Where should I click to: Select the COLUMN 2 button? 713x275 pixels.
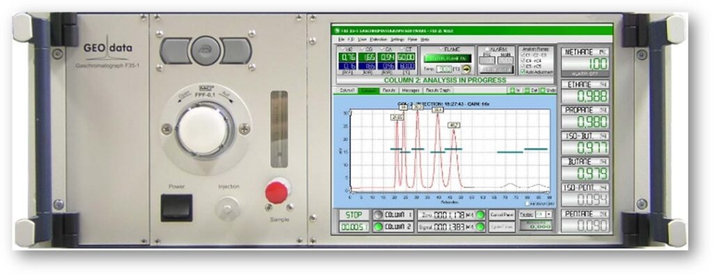(x=393, y=226)
